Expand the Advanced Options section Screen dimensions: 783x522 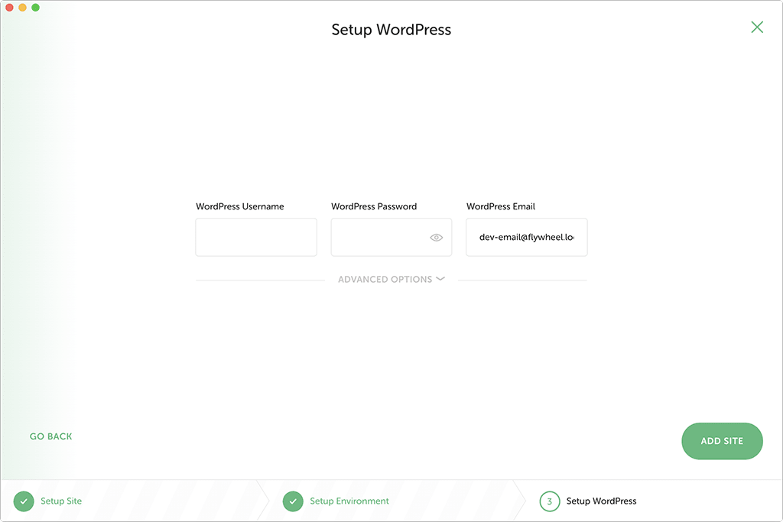[x=391, y=280]
